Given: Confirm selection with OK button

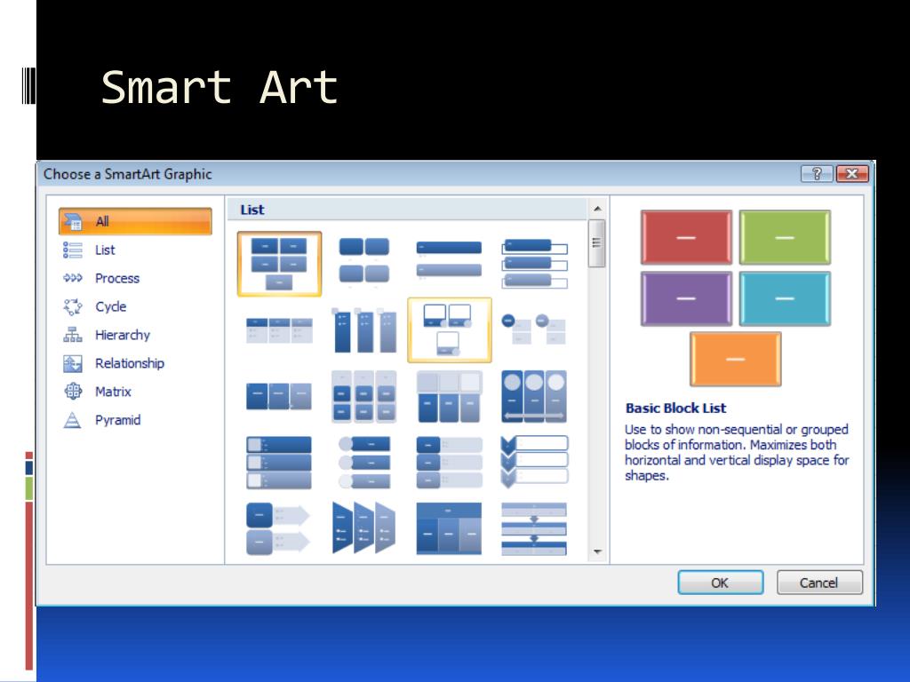Looking at the screenshot, I should 720,583.
